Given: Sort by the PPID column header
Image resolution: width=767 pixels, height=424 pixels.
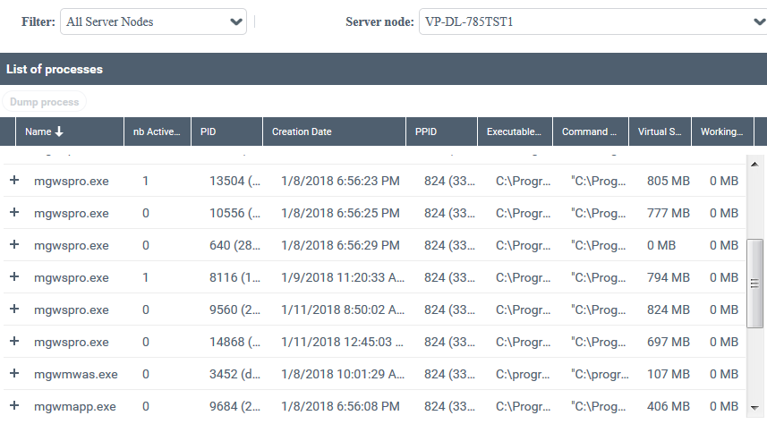Looking at the screenshot, I should click(x=426, y=131).
